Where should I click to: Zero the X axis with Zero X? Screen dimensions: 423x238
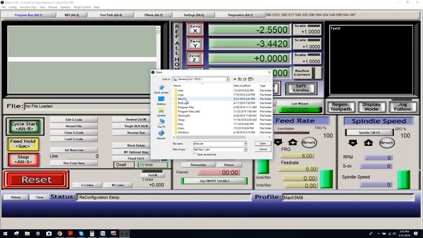[x=195, y=29]
